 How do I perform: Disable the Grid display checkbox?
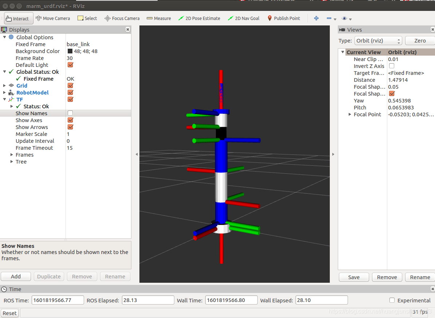(70, 86)
